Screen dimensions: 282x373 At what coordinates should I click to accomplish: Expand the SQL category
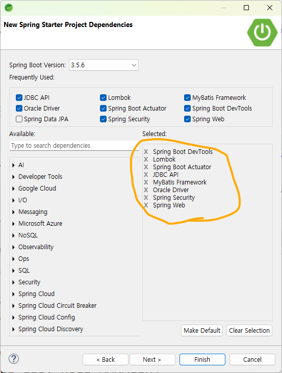click(x=14, y=271)
